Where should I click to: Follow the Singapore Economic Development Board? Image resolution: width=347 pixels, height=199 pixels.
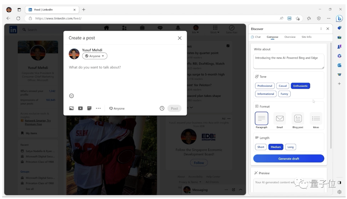click(199, 163)
